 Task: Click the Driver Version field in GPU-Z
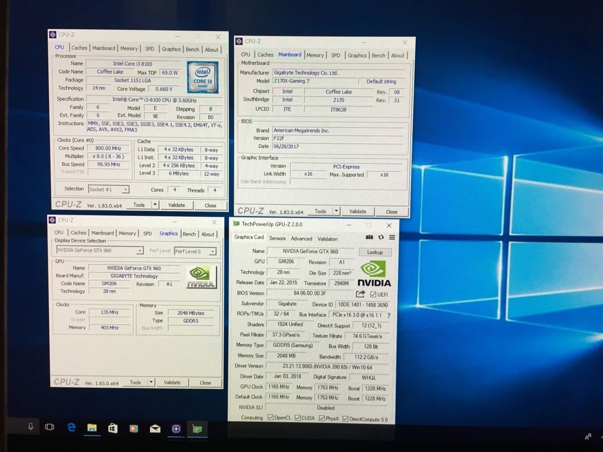point(327,367)
